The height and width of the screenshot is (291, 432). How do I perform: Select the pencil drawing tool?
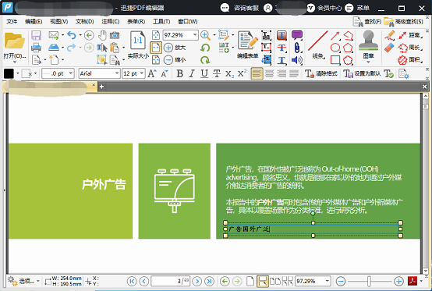[x=389, y=35]
